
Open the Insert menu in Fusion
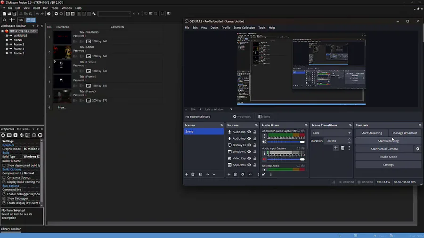coord(36,8)
